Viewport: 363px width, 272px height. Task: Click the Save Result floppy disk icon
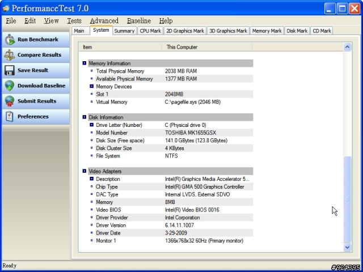(x=10, y=70)
